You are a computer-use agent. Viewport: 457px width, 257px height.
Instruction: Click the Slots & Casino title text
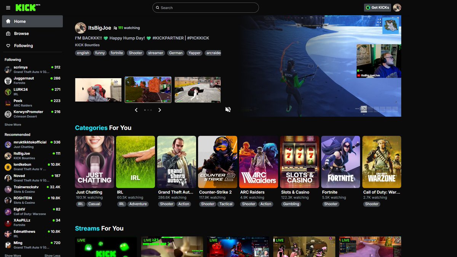point(296,192)
